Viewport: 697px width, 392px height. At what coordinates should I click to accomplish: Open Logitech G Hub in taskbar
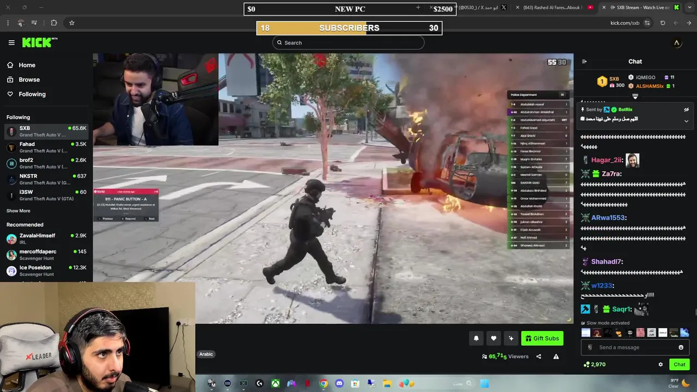[x=260, y=383]
